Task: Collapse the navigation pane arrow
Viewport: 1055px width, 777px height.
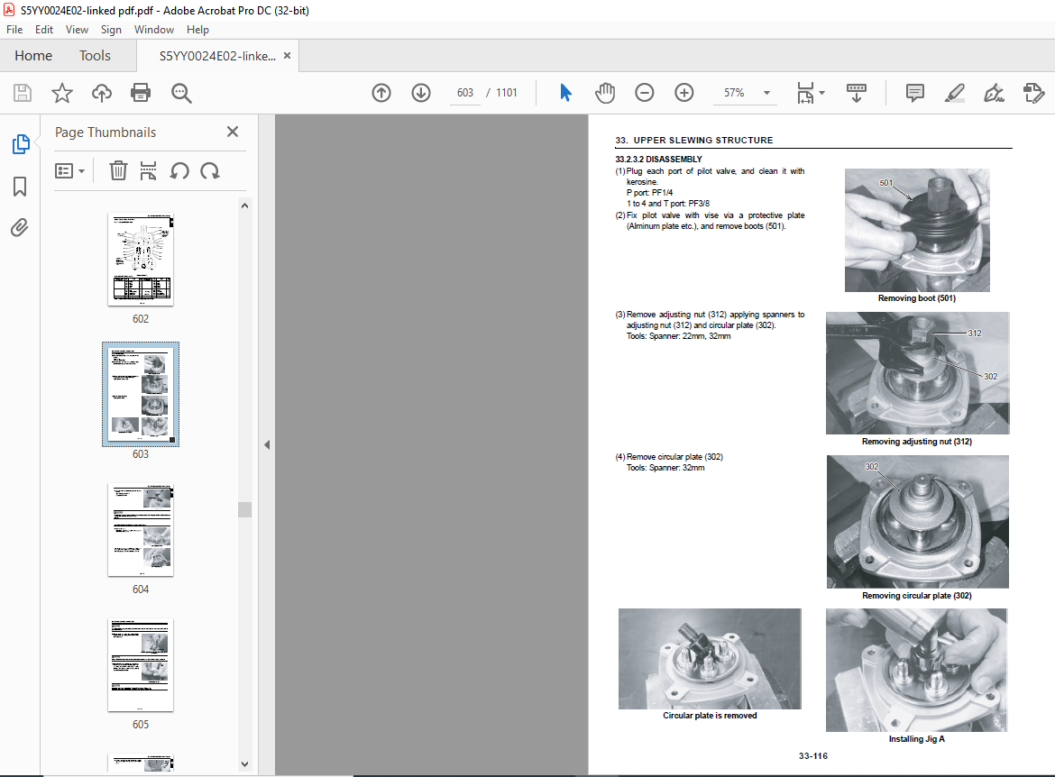Action: point(267,444)
